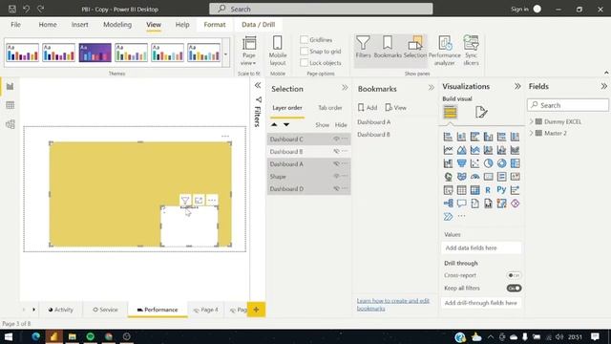Enable Snap to grid checkbox
This screenshot has height=344, width=611.
(304, 51)
